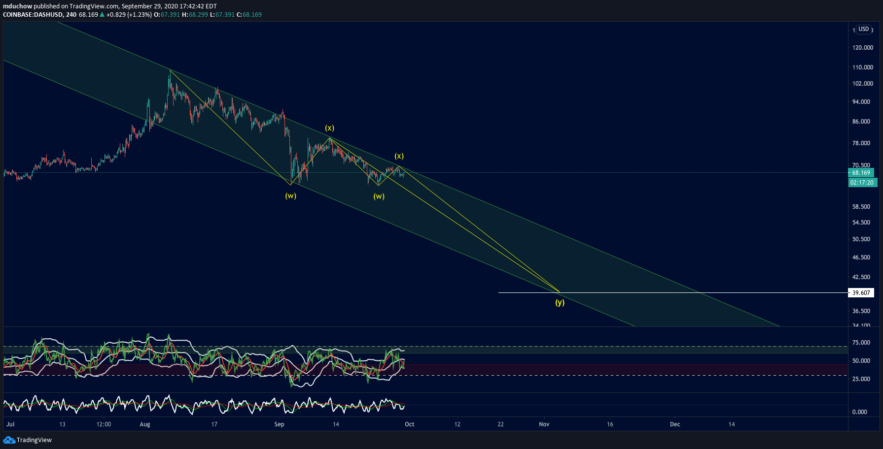This screenshot has height=449, width=883.
Task: Click the 58.500 price axis label
Action: pos(861,207)
